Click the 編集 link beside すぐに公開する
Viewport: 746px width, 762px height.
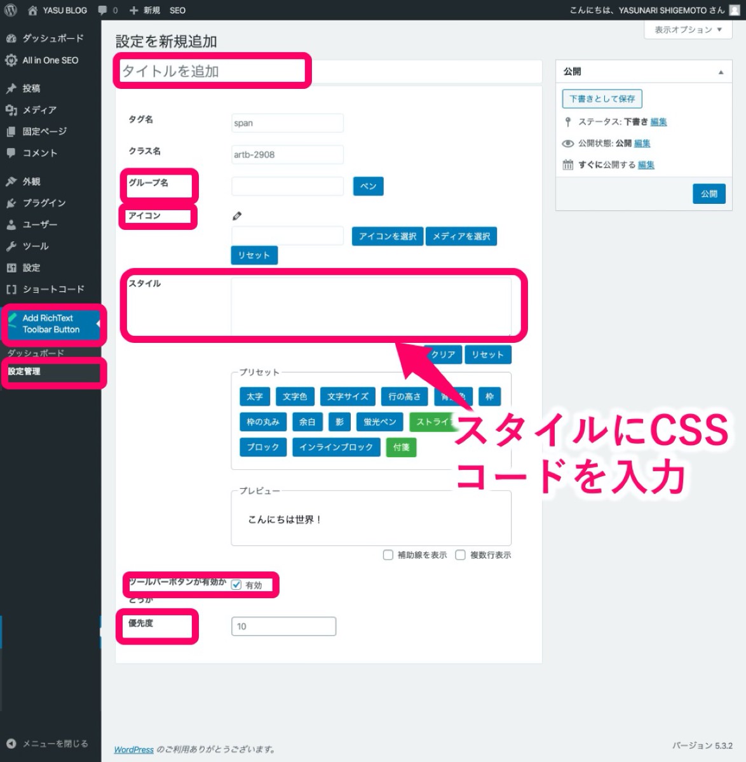pos(646,165)
